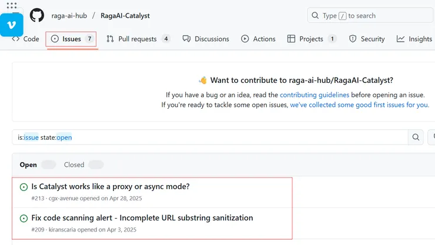This screenshot has width=435, height=245.
Task: View the Insights tab
Action: 414,39
